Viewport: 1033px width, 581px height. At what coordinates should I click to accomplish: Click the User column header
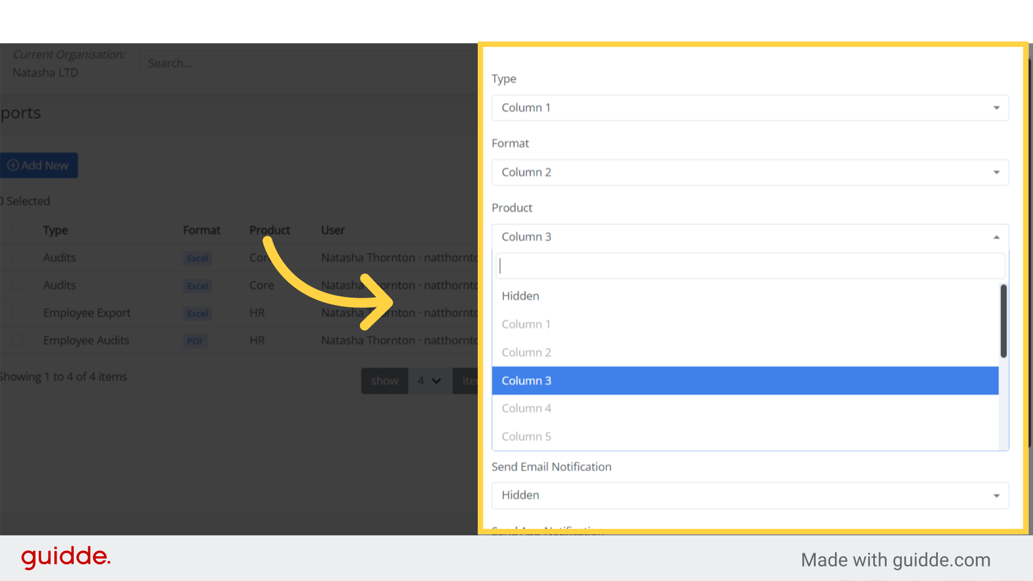click(333, 230)
